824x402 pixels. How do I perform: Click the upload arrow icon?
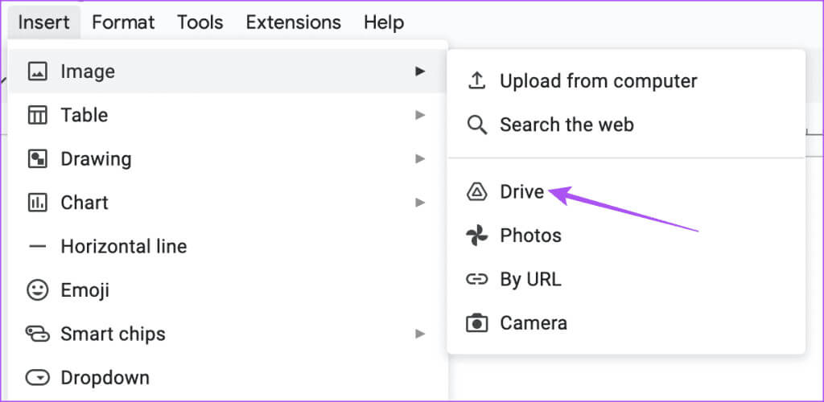point(477,81)
